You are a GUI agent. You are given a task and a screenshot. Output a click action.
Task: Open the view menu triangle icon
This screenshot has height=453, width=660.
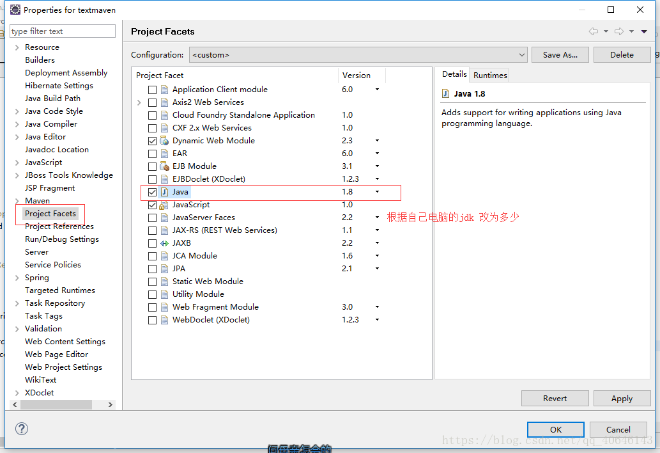[644, 31]
